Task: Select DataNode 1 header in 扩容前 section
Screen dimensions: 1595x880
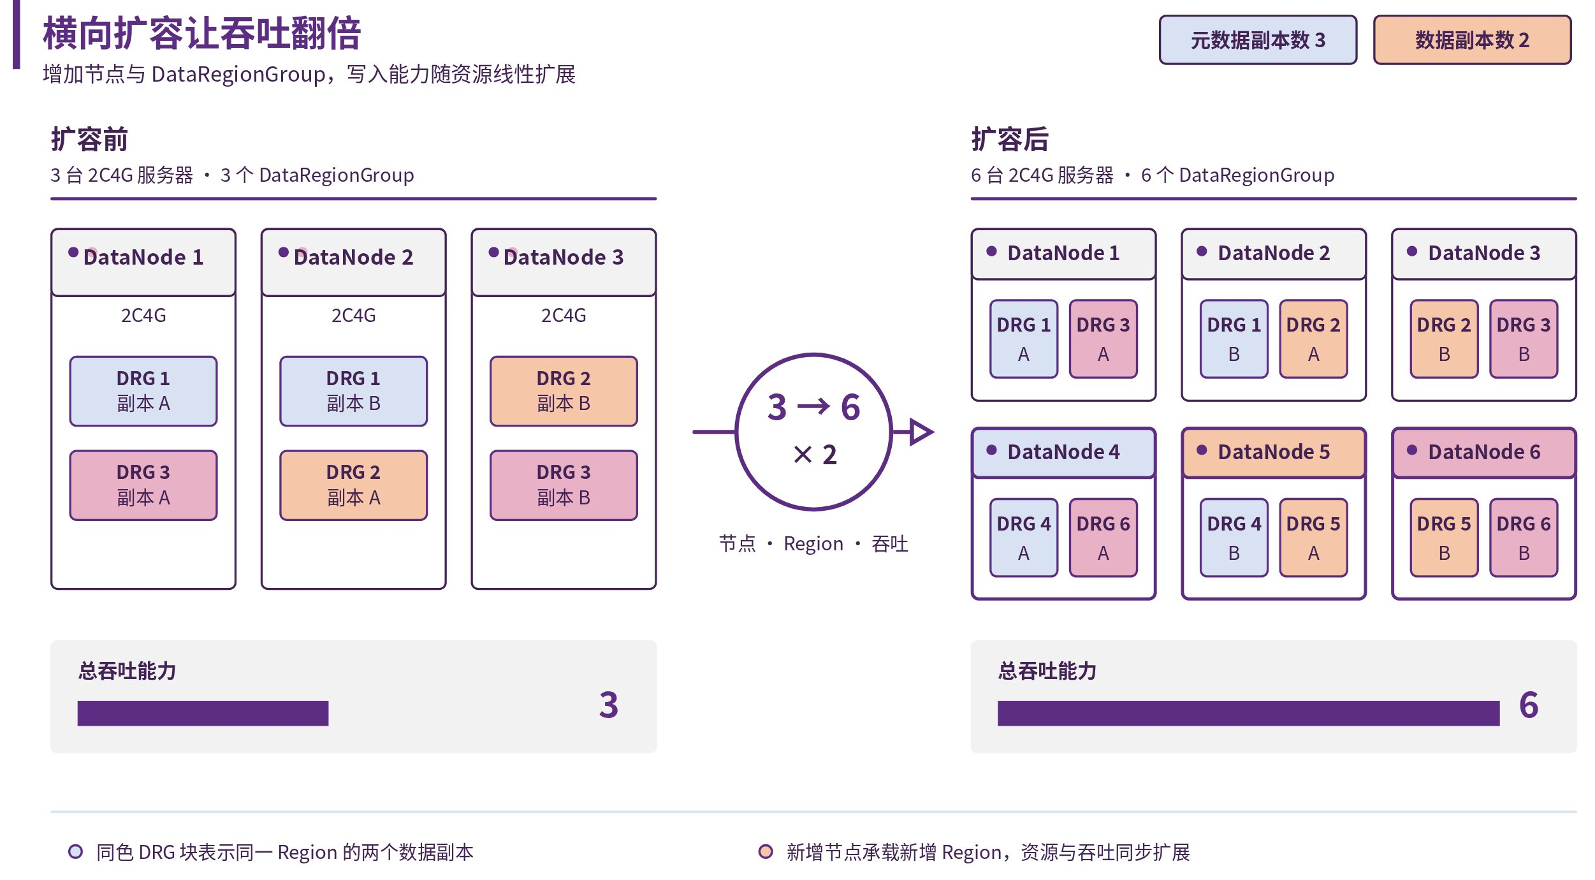Action: click(x=143, y=262)
